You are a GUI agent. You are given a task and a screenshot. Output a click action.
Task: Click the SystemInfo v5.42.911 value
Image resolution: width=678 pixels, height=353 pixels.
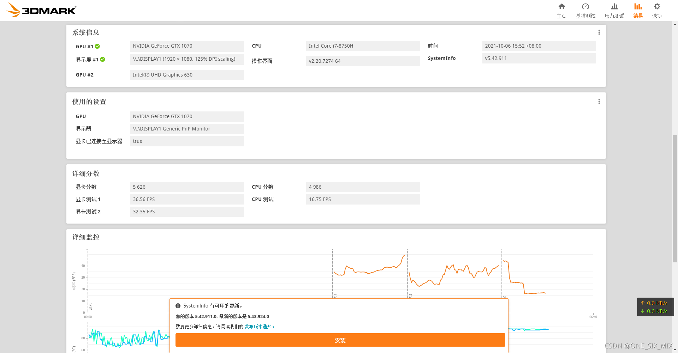(539, 59)
